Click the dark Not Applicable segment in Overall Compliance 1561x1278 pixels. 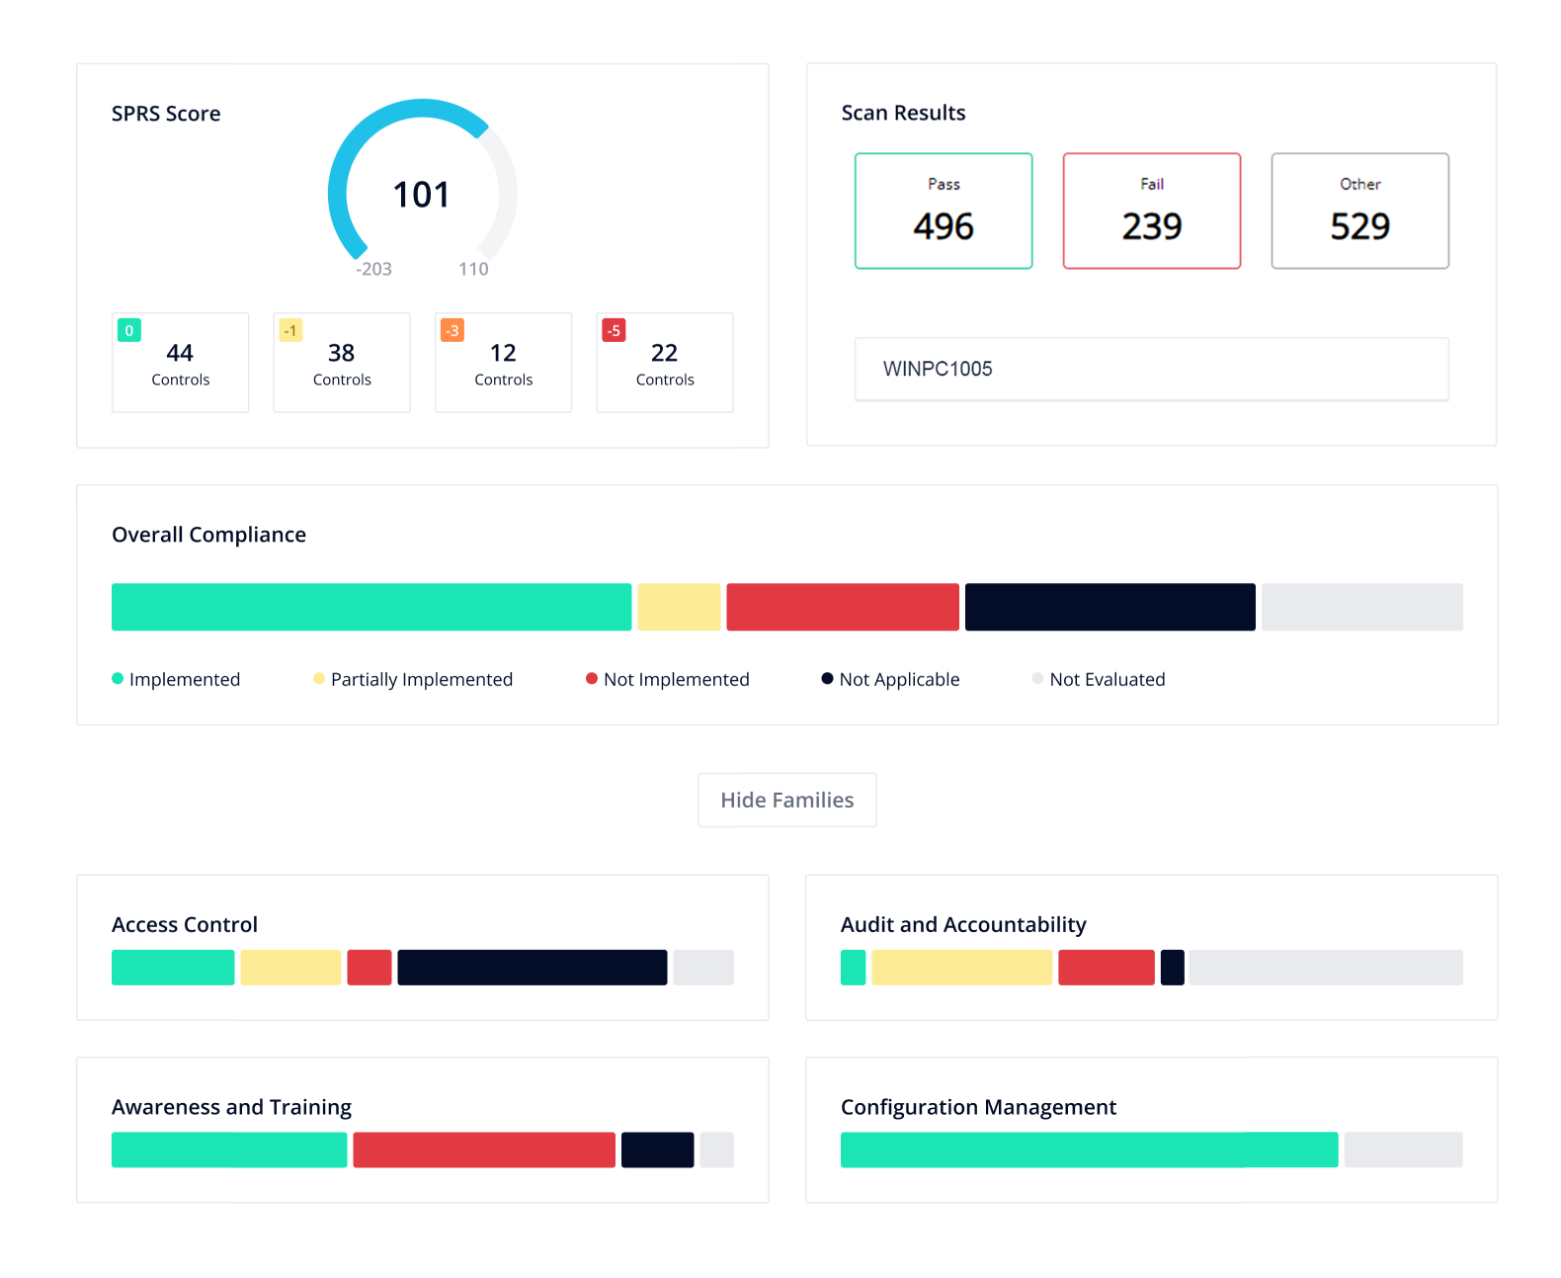click(x=1110, y=607)
